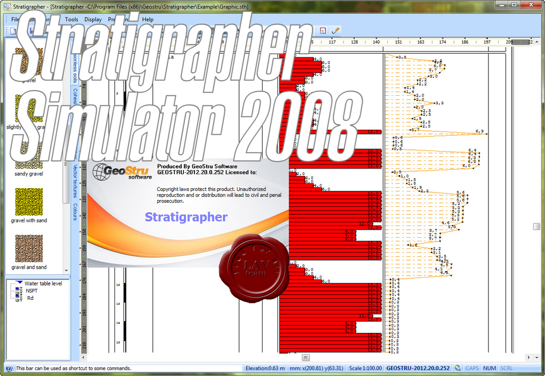Switch to the Cohesionless soils tab
545x376 pixels.
[75, 68]
